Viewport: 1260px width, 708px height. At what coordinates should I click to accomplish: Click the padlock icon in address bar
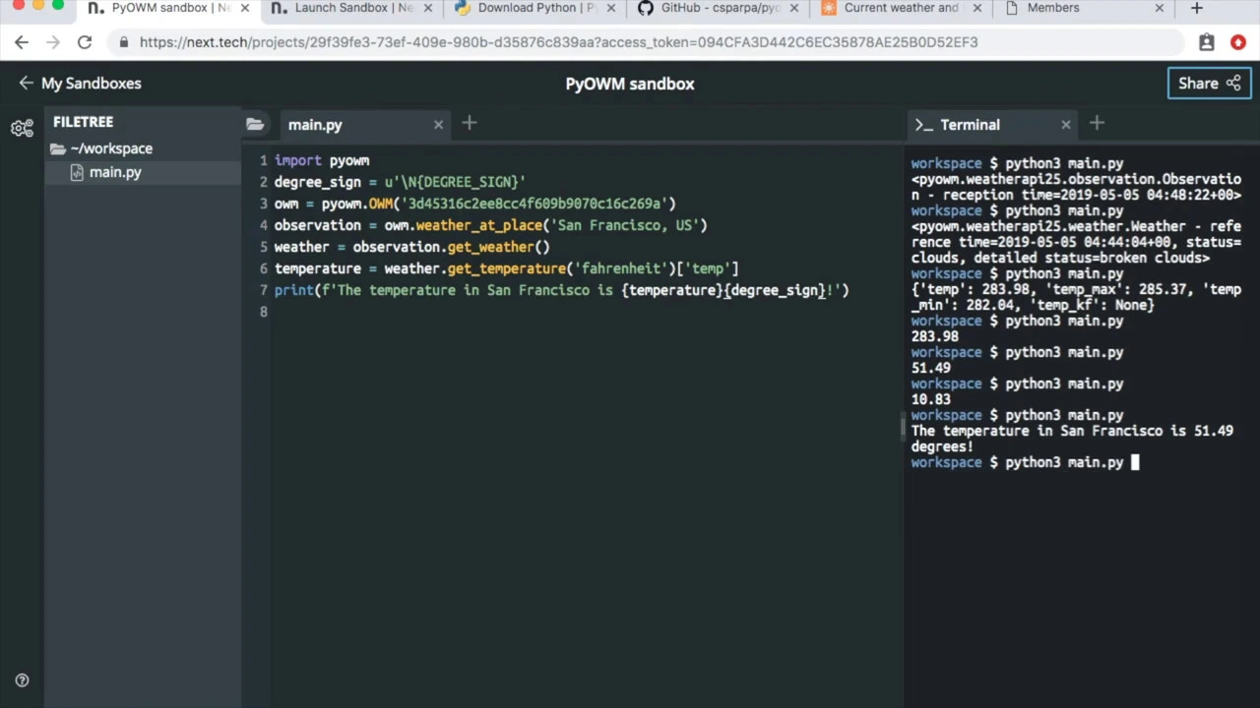(x=123, y=42)
